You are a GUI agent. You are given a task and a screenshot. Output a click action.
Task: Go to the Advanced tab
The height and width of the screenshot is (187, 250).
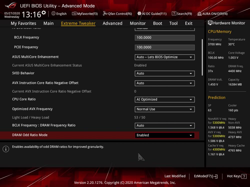112,23
